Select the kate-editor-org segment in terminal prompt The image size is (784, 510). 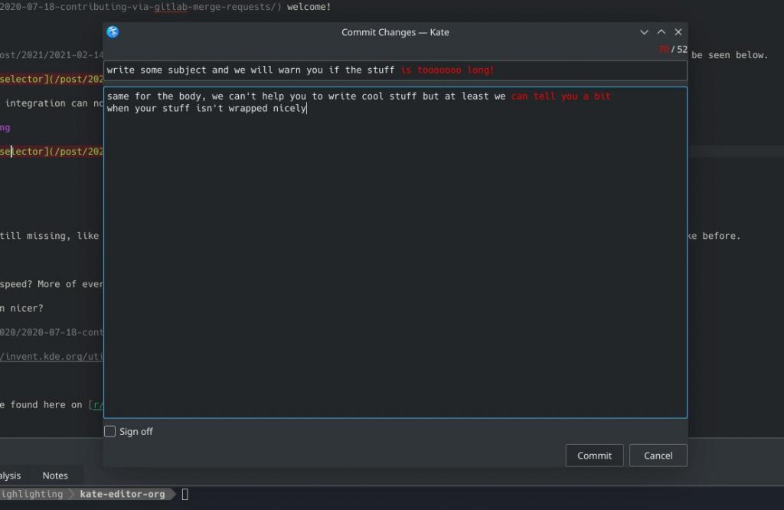pyautogui.click(x=122, y=495)
